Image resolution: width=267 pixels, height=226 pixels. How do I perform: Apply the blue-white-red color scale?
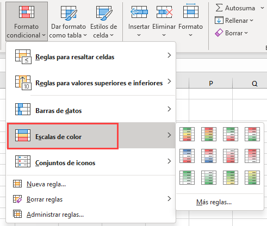pyautogui.click(x=187, y=156)
